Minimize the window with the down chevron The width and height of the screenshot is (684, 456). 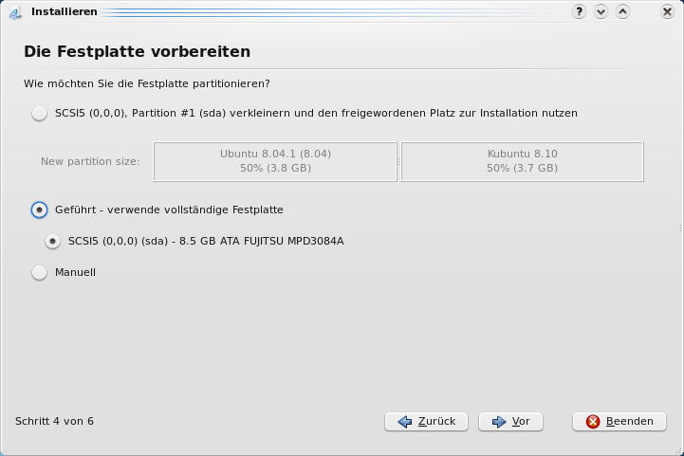[601, 11]
